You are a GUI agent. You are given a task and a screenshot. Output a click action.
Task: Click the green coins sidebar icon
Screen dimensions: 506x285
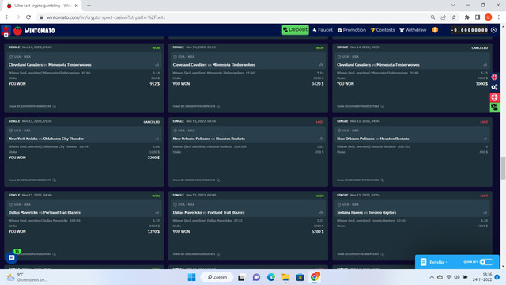coord(494,108)
